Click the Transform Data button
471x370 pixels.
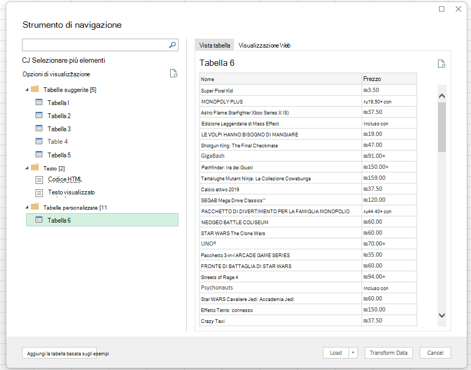click(389, 353)
